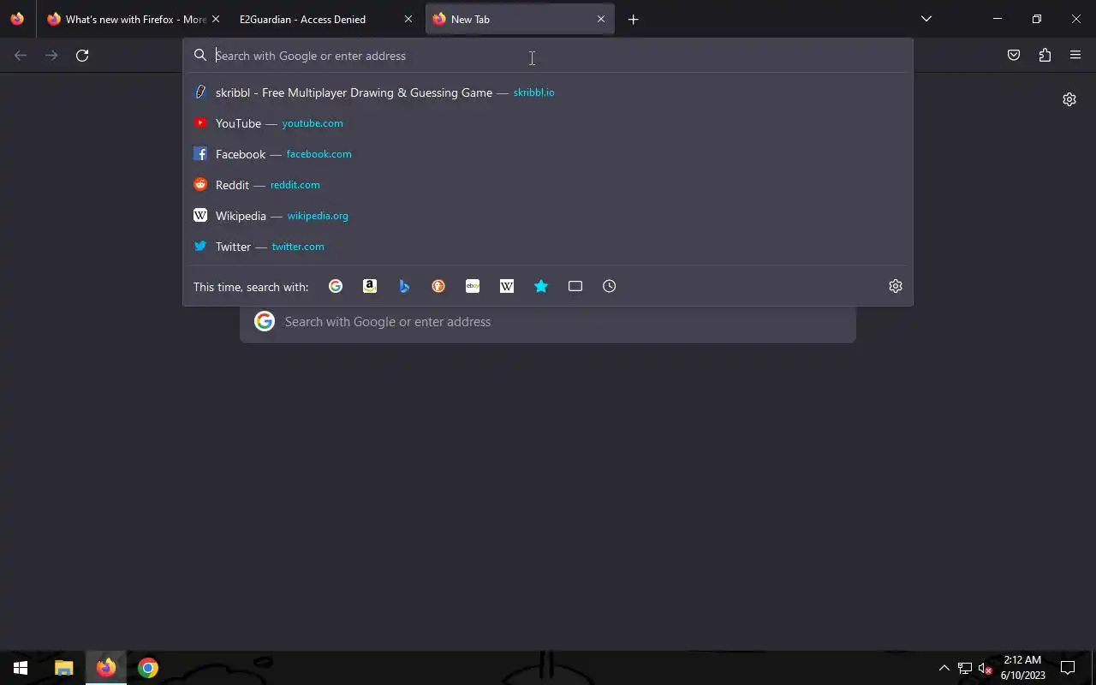Open a new tab with plus button
The image size is (1096, 685).
tap(634, 19)
